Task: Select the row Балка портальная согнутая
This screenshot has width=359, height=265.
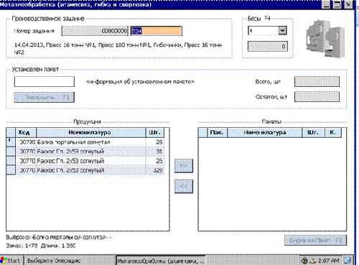Action: point(85,142)
